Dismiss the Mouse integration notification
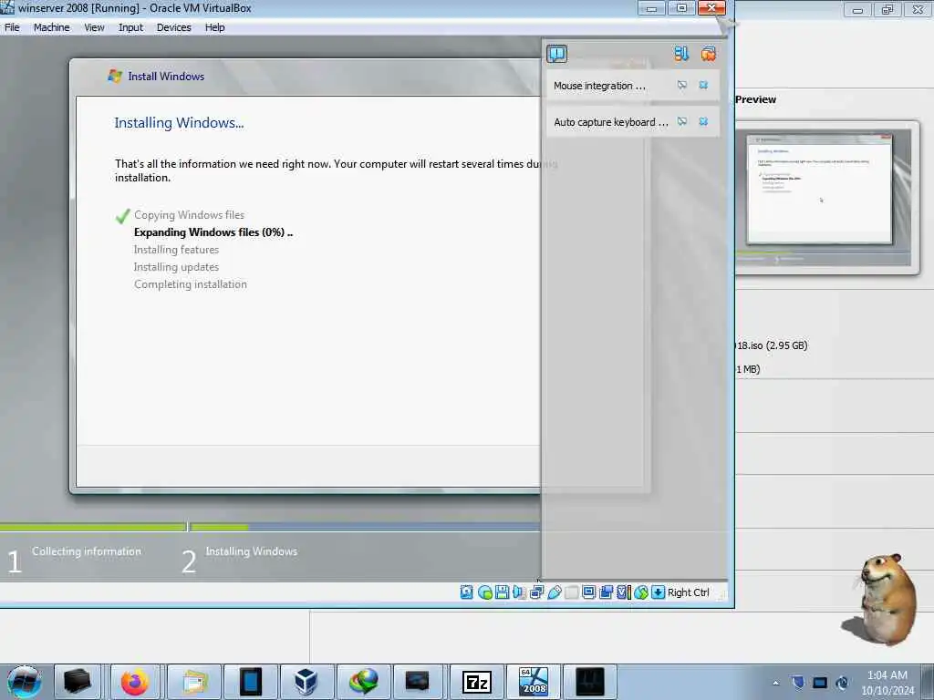The height and width of the screenshot is (700, 934). [703, 85]
